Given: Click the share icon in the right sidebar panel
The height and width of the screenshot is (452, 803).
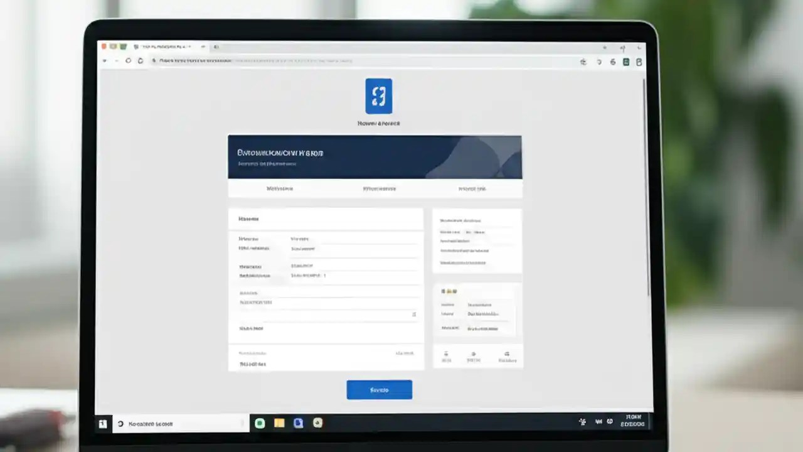Looking at the screenshot, I should [507, 353].
